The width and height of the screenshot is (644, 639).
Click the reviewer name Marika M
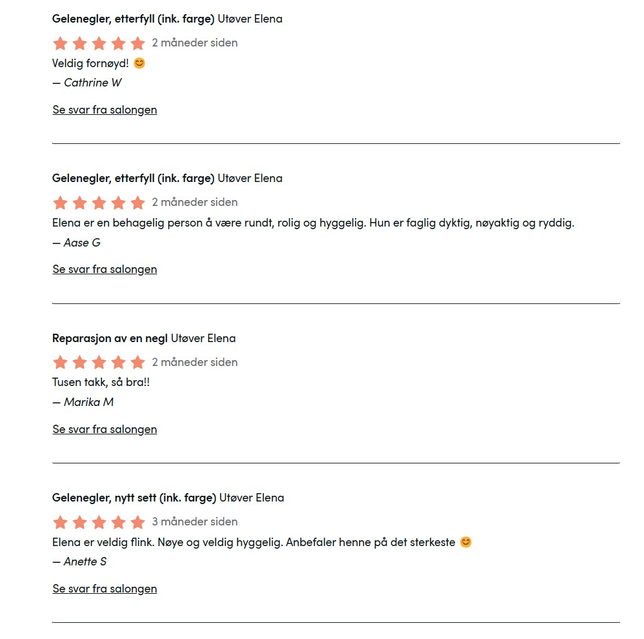[x=88, y=402]
